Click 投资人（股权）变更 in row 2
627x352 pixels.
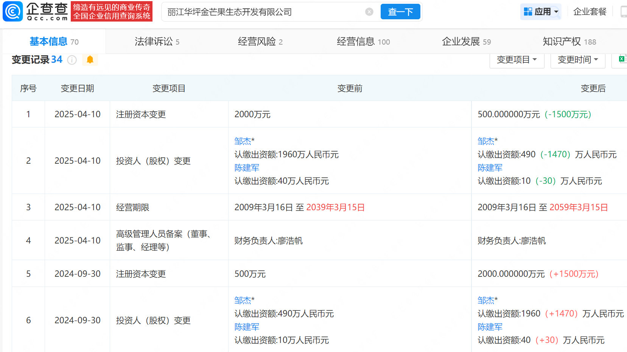click(x=153, y=161)
